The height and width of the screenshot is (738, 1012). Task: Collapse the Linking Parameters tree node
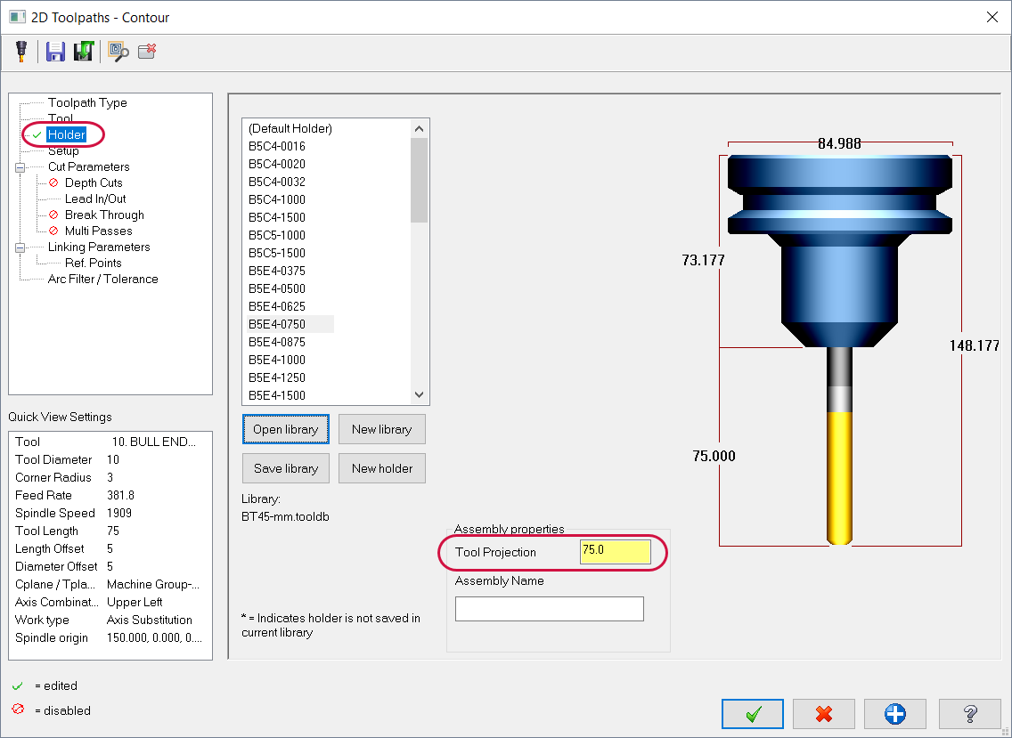click(20, 247)
